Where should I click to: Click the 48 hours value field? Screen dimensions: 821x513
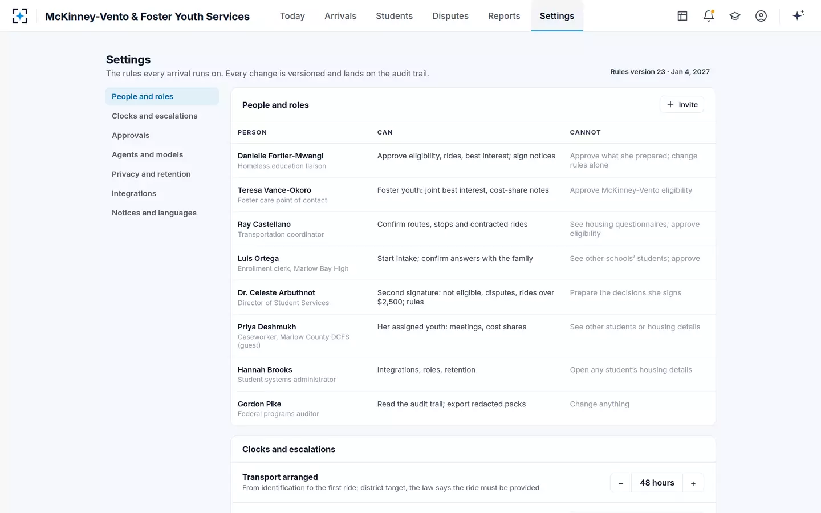(657, 483)
